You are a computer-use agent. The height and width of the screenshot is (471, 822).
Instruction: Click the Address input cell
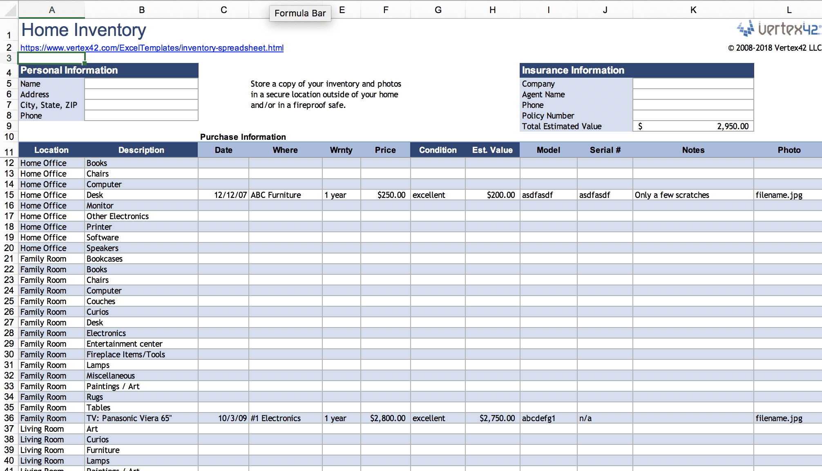(x=141, y=94)
